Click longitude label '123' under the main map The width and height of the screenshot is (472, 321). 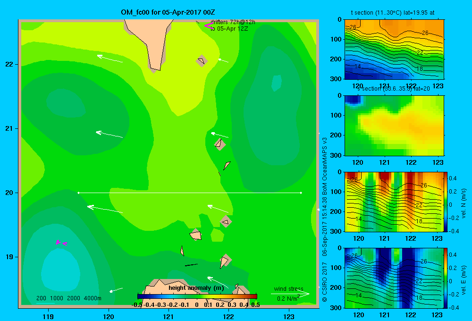pyautogui.click(x=289, y=316)
